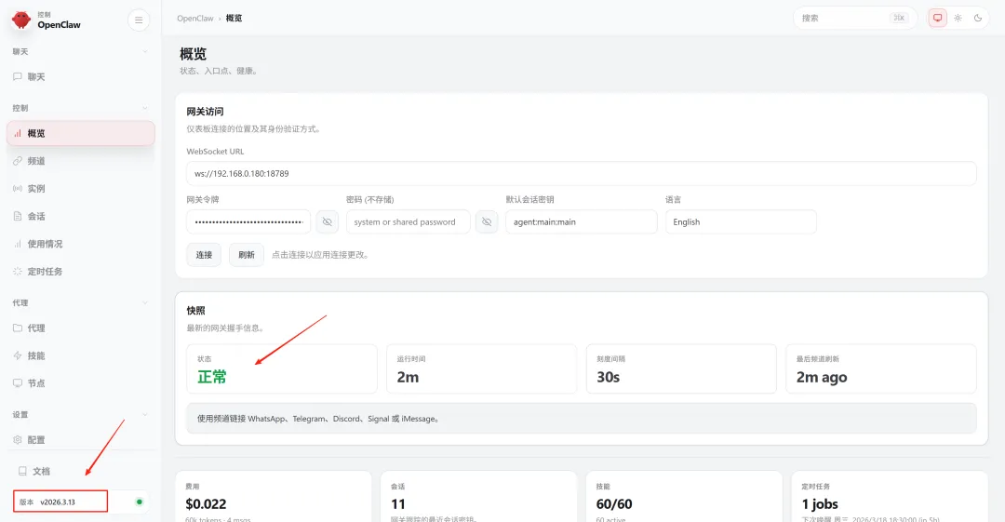Open the 定时任务 1 jobs card
1005x522 pixels.
(890, 497)
